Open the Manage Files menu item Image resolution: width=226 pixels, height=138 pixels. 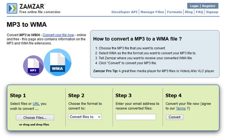[152, 12]
